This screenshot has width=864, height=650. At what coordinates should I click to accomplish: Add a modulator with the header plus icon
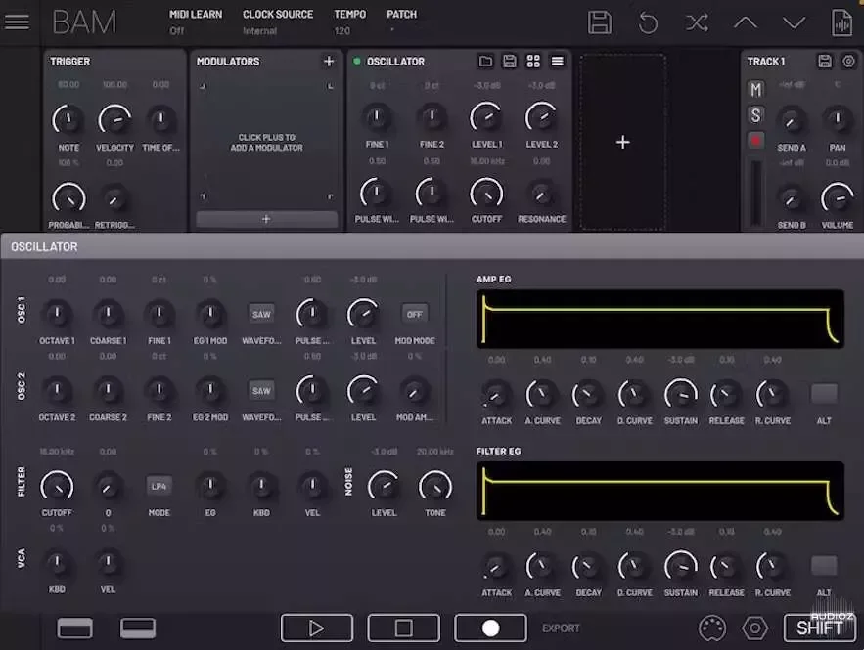click(329, 62)
